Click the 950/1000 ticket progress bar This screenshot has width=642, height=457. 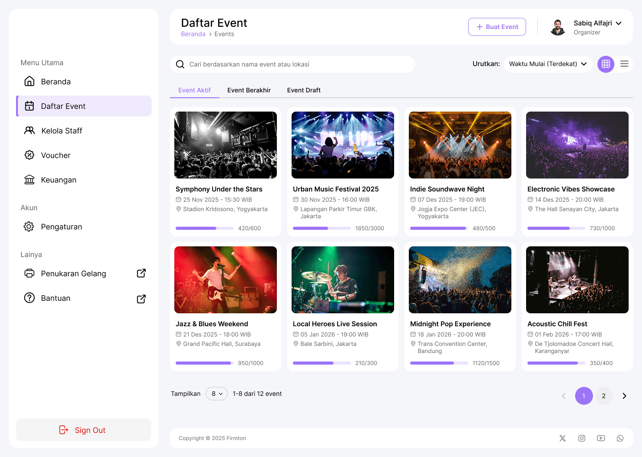(205, 363)
